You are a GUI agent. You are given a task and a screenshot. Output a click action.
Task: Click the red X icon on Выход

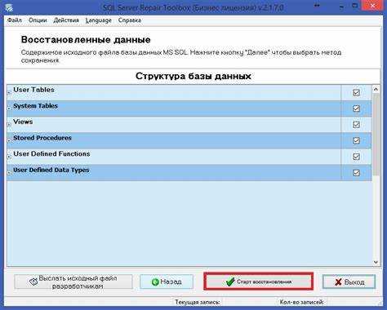[338, 282]
